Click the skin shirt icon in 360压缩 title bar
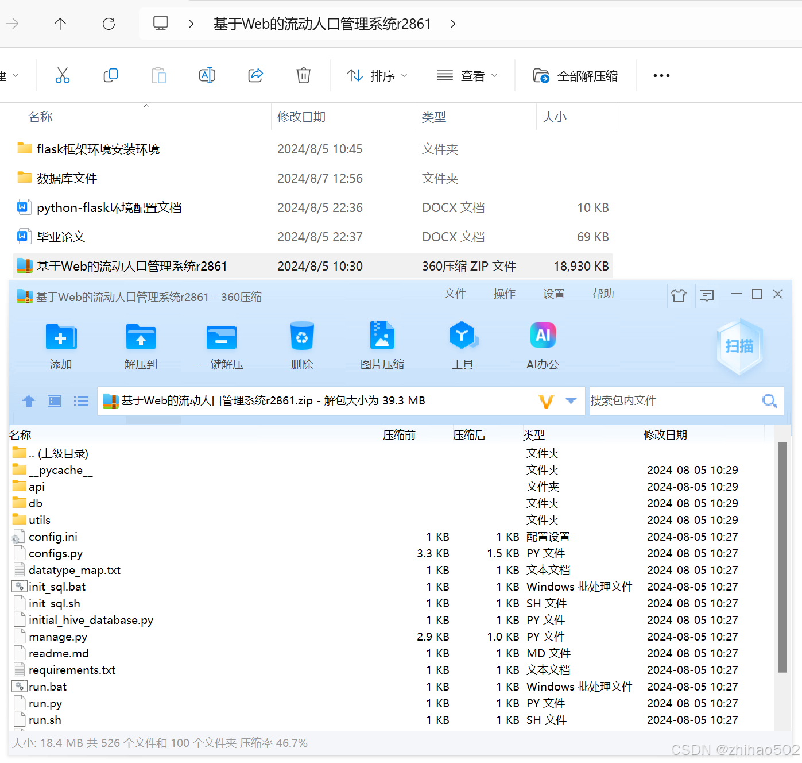Viewport: 802px width, 763px height. coord(679,295)
